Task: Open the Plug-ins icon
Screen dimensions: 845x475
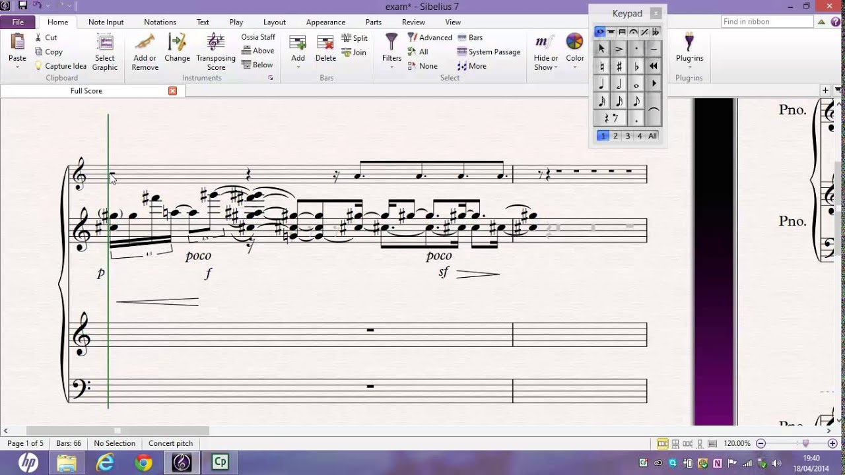Action: tap(689, 42)
